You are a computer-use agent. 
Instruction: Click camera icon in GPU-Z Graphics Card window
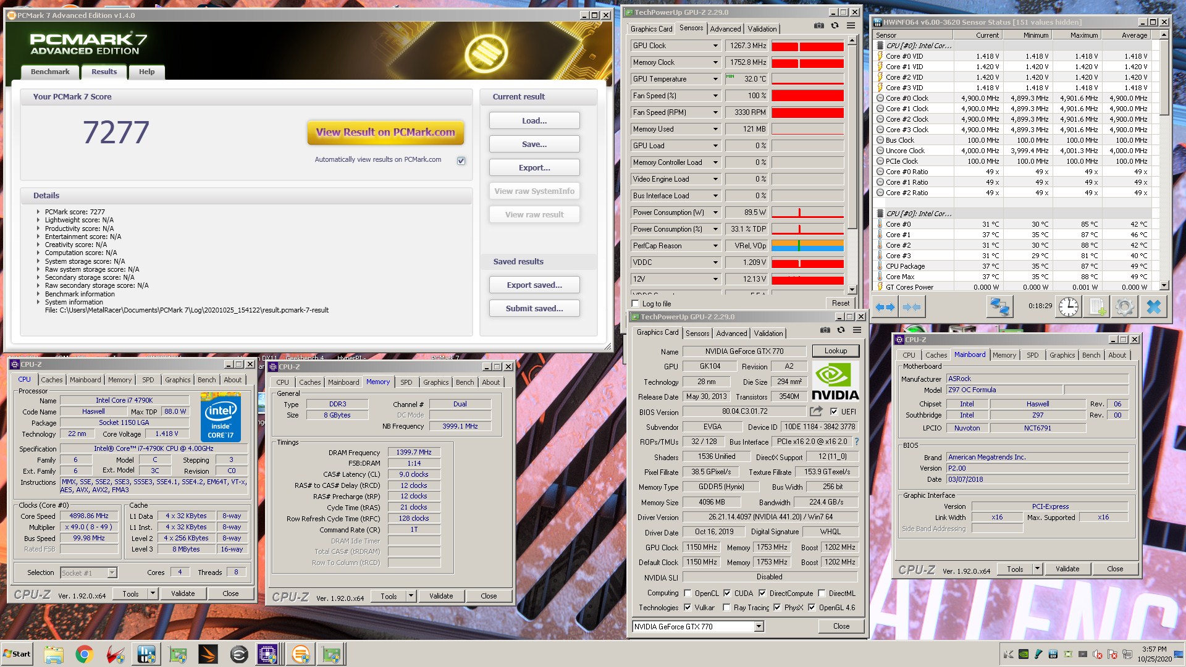[x=825, y=330]
